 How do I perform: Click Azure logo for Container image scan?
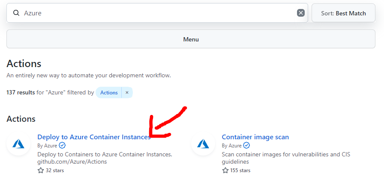point(203,144)
